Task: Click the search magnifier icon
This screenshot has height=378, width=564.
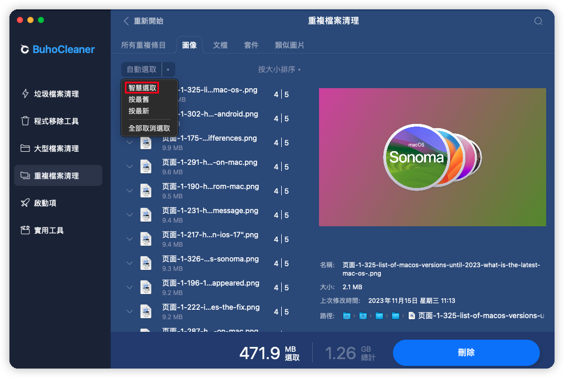Action: [538, 21]
